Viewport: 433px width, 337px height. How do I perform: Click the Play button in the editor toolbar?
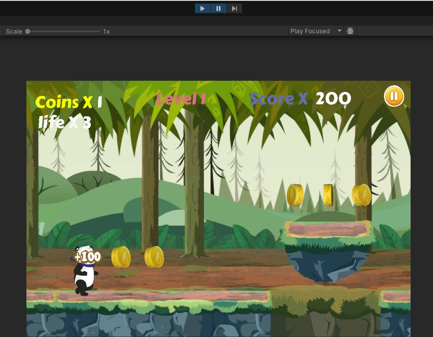[202, 8]
